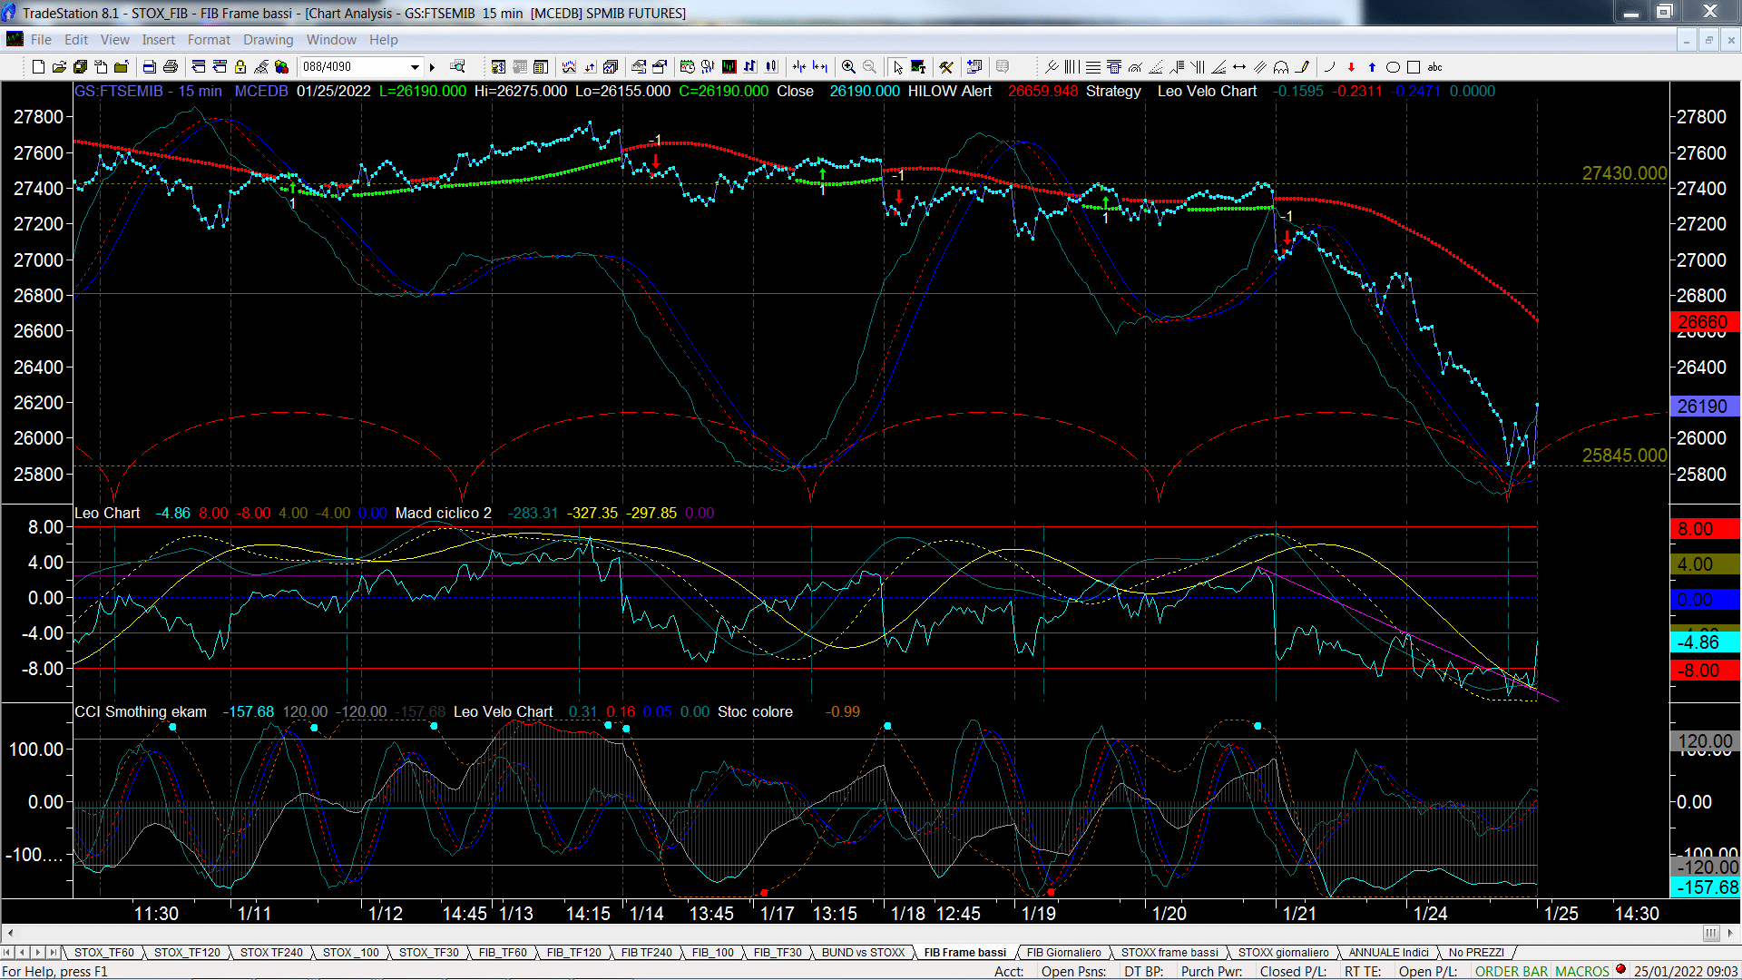Open the Format menu
Image resolution: width=1742 pixels, height=980 pixels.
tap(209, 40)
